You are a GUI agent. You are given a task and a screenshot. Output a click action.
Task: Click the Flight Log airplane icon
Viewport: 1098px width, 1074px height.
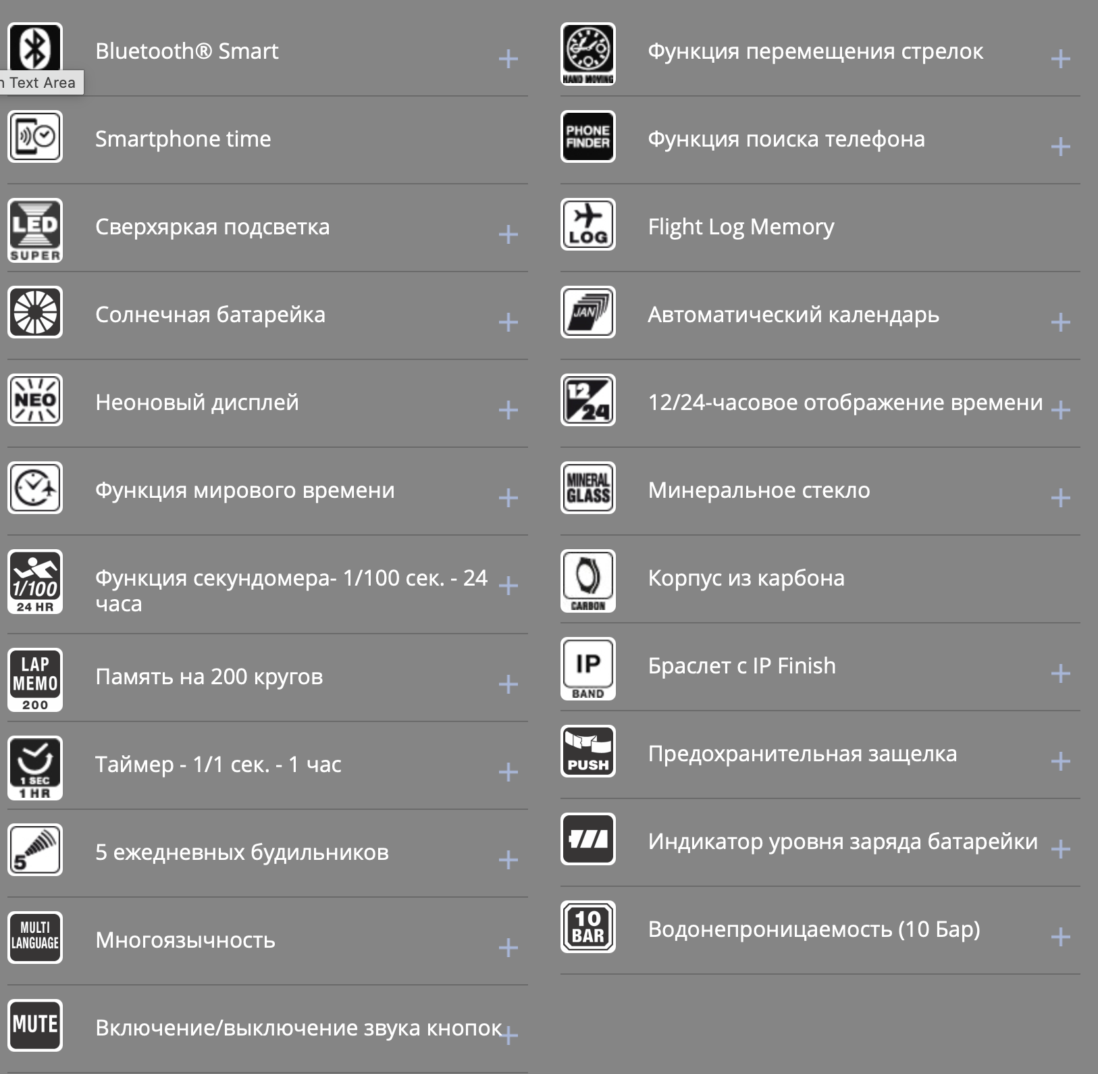coord(587,224)
